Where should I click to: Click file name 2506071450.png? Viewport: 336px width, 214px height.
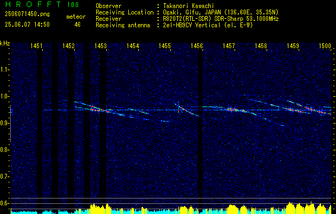pyautogui.click(x=27, y=14)
